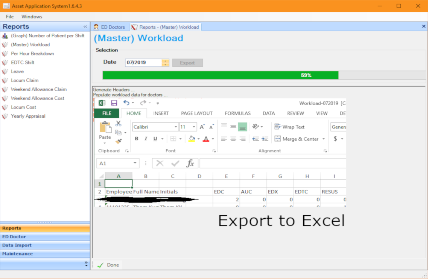Click the Excel Save icon

point(114,103)
